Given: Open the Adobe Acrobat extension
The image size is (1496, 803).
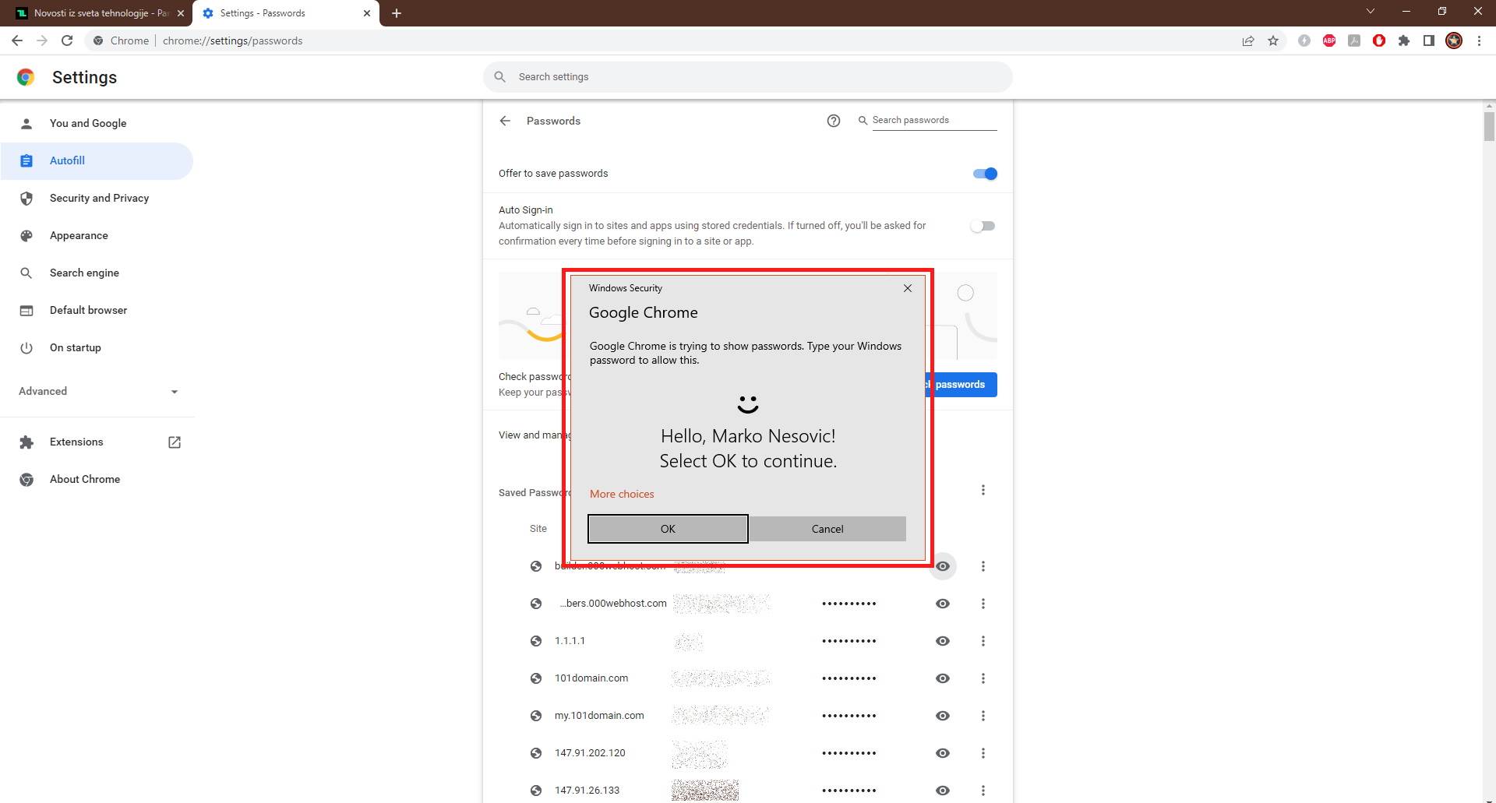Looking at the screenshot, I should pyautogui.click(x=1354, y=41).
